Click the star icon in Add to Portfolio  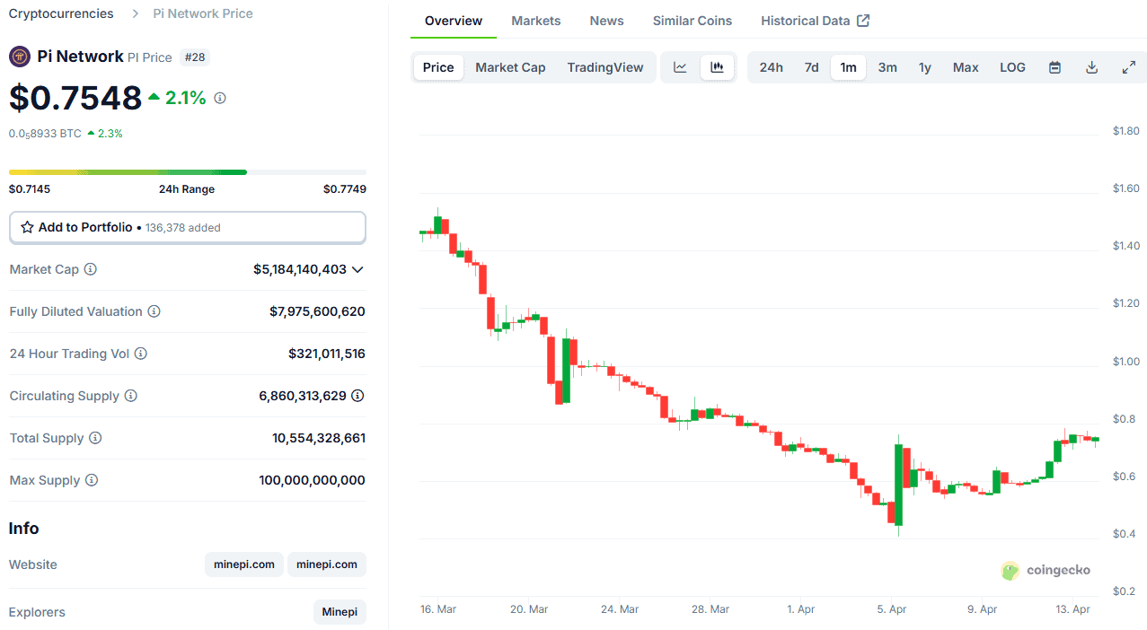click(27, 227)
